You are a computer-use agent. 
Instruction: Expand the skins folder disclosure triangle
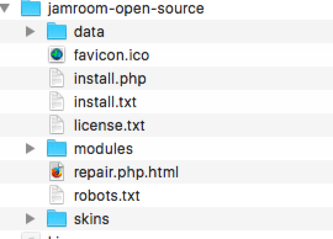point(30,219)
